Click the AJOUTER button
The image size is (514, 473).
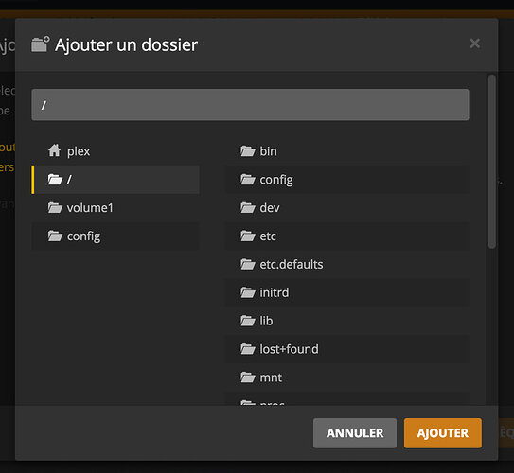(443, 433)
